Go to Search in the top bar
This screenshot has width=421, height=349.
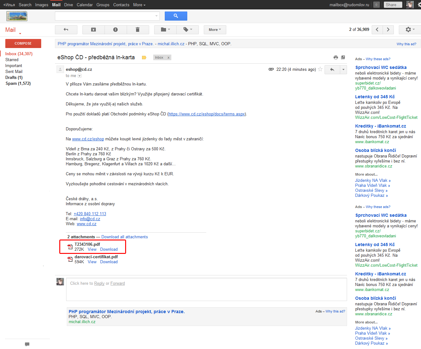(x=25, y=5)
